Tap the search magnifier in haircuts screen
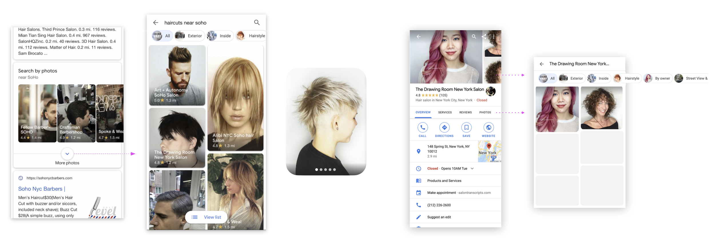The image size is (715, 239). (x=257, y=22)
